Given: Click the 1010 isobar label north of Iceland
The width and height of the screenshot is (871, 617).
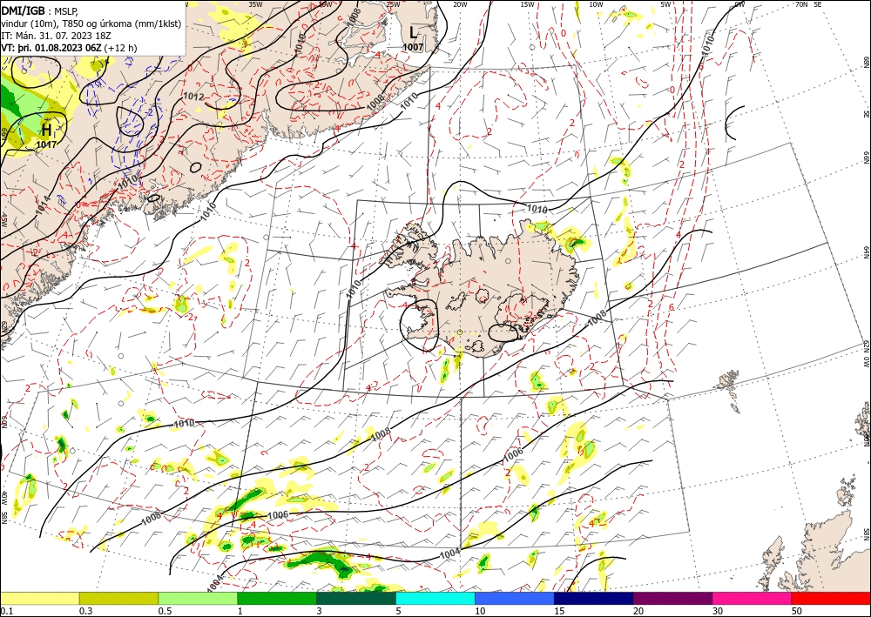Looking at the screenshot, I should 537,209.
